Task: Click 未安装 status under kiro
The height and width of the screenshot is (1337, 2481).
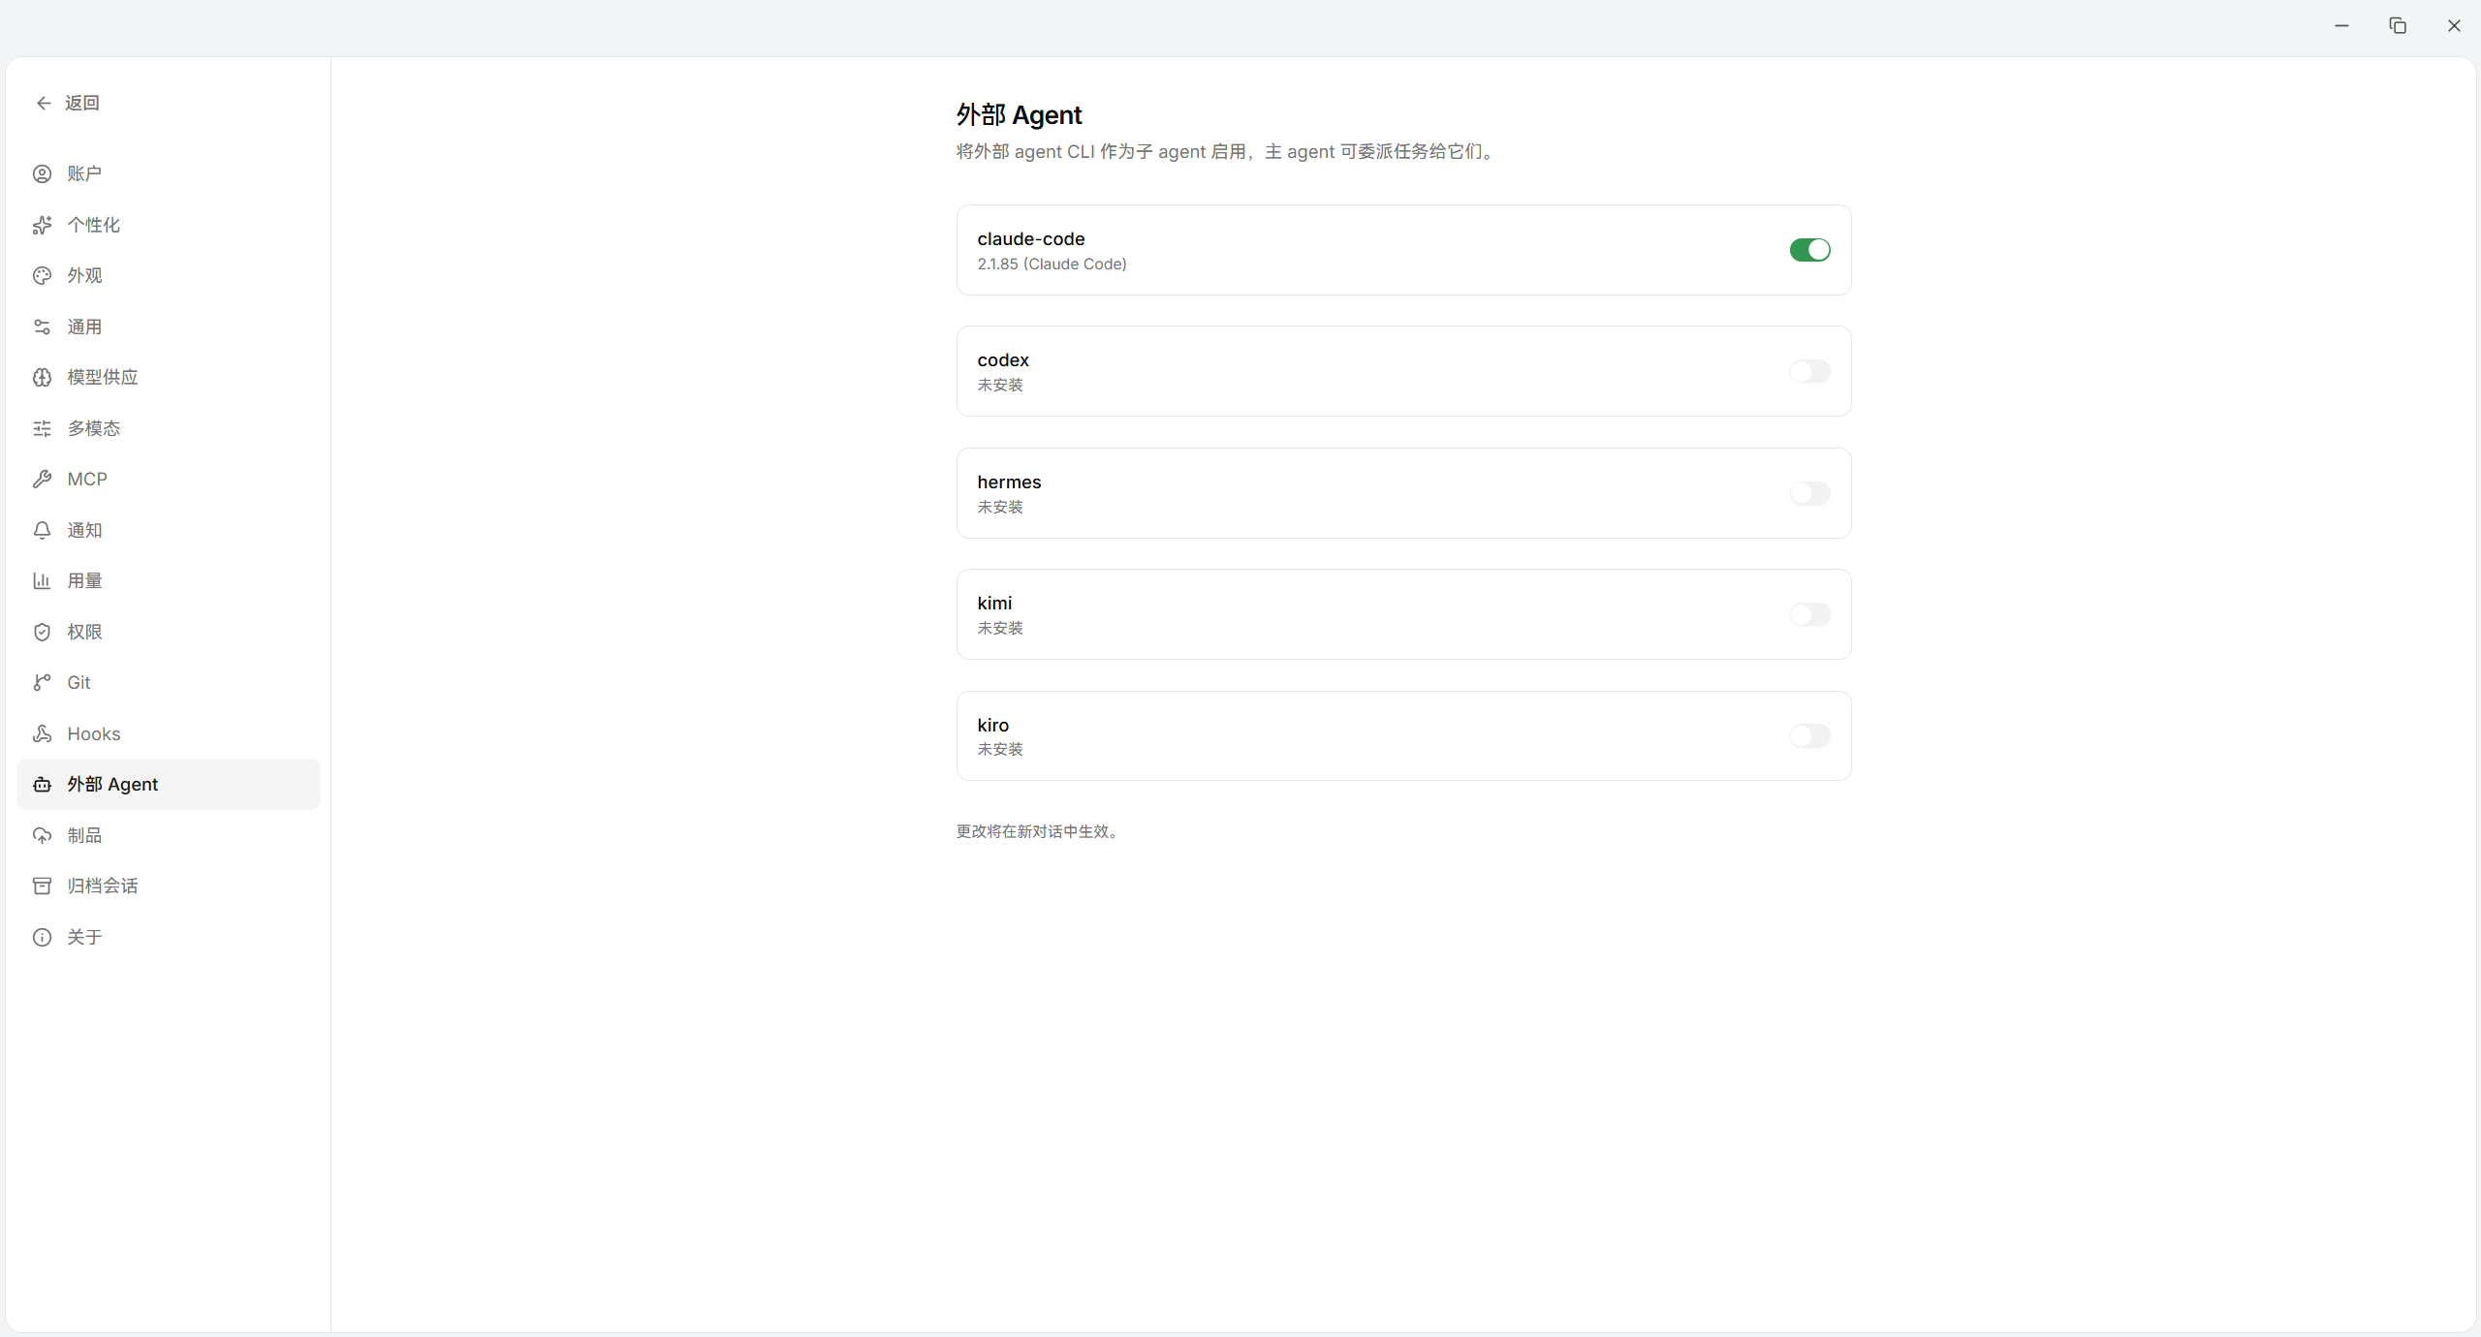Action: point(1000,750)
